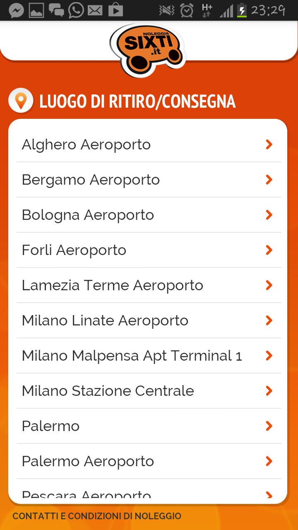
Task: Tap the alarm clock status icon
Action: tap(187, 10)
